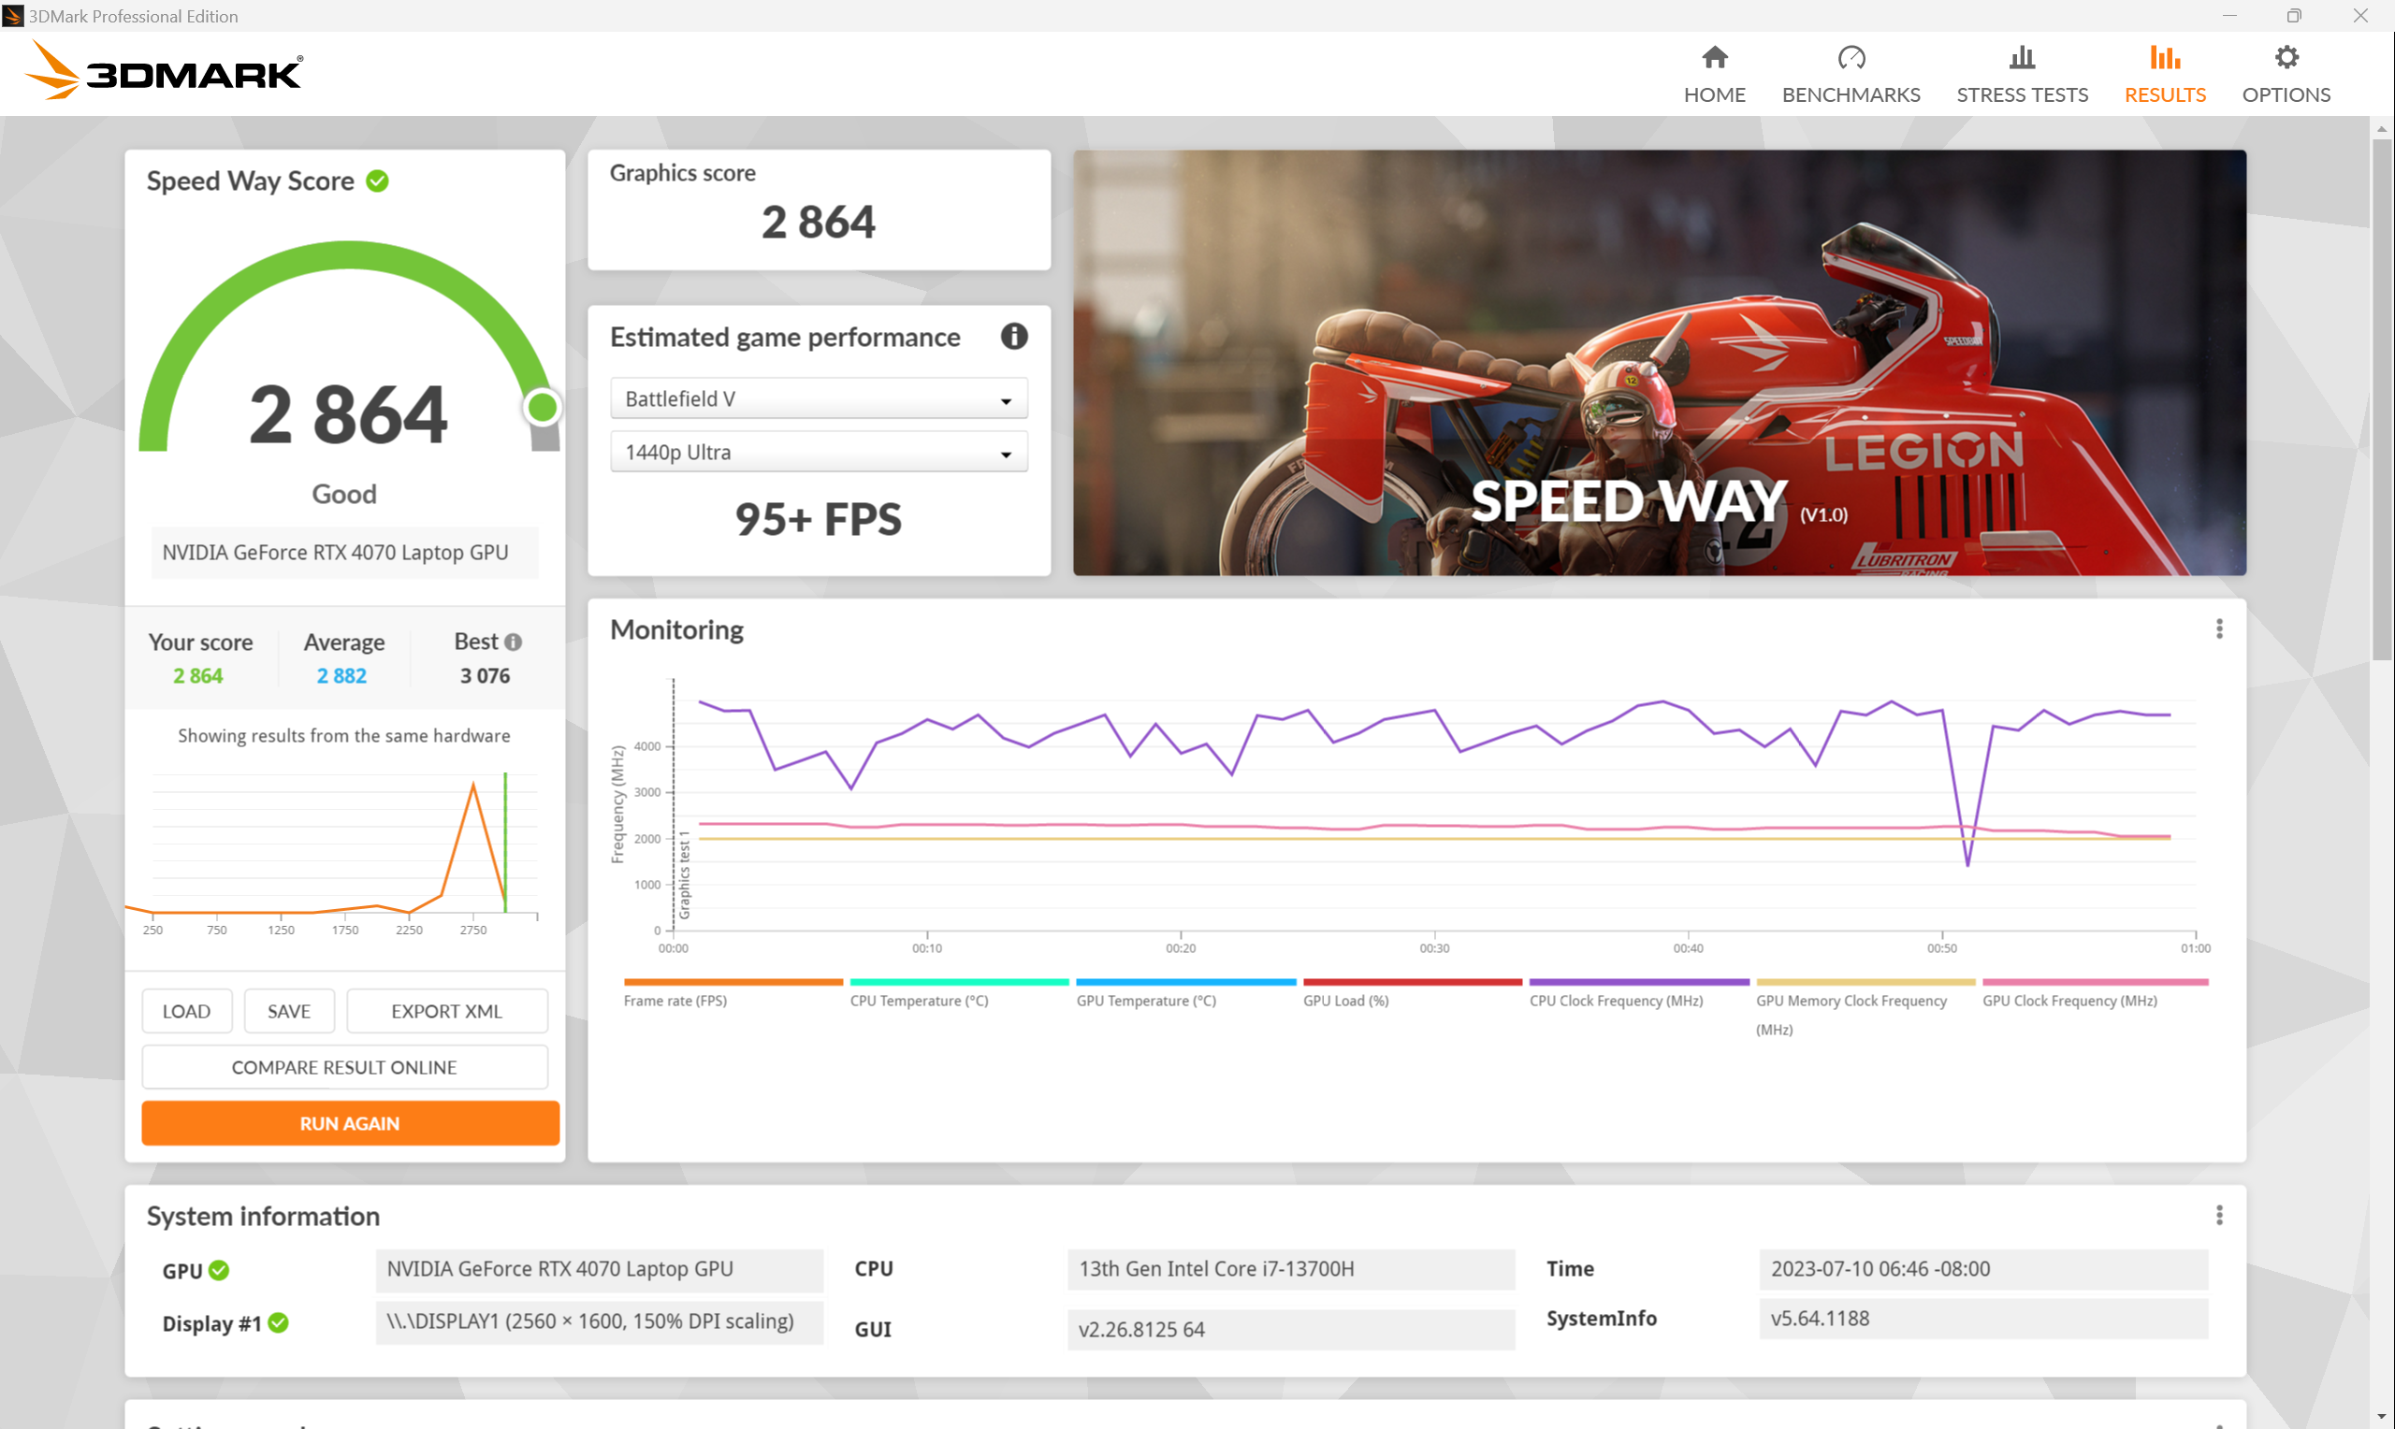Click the 3DMark logo in the header
The height and width of the screenshot is (1429, 2395).
click(x=164, y=71)
